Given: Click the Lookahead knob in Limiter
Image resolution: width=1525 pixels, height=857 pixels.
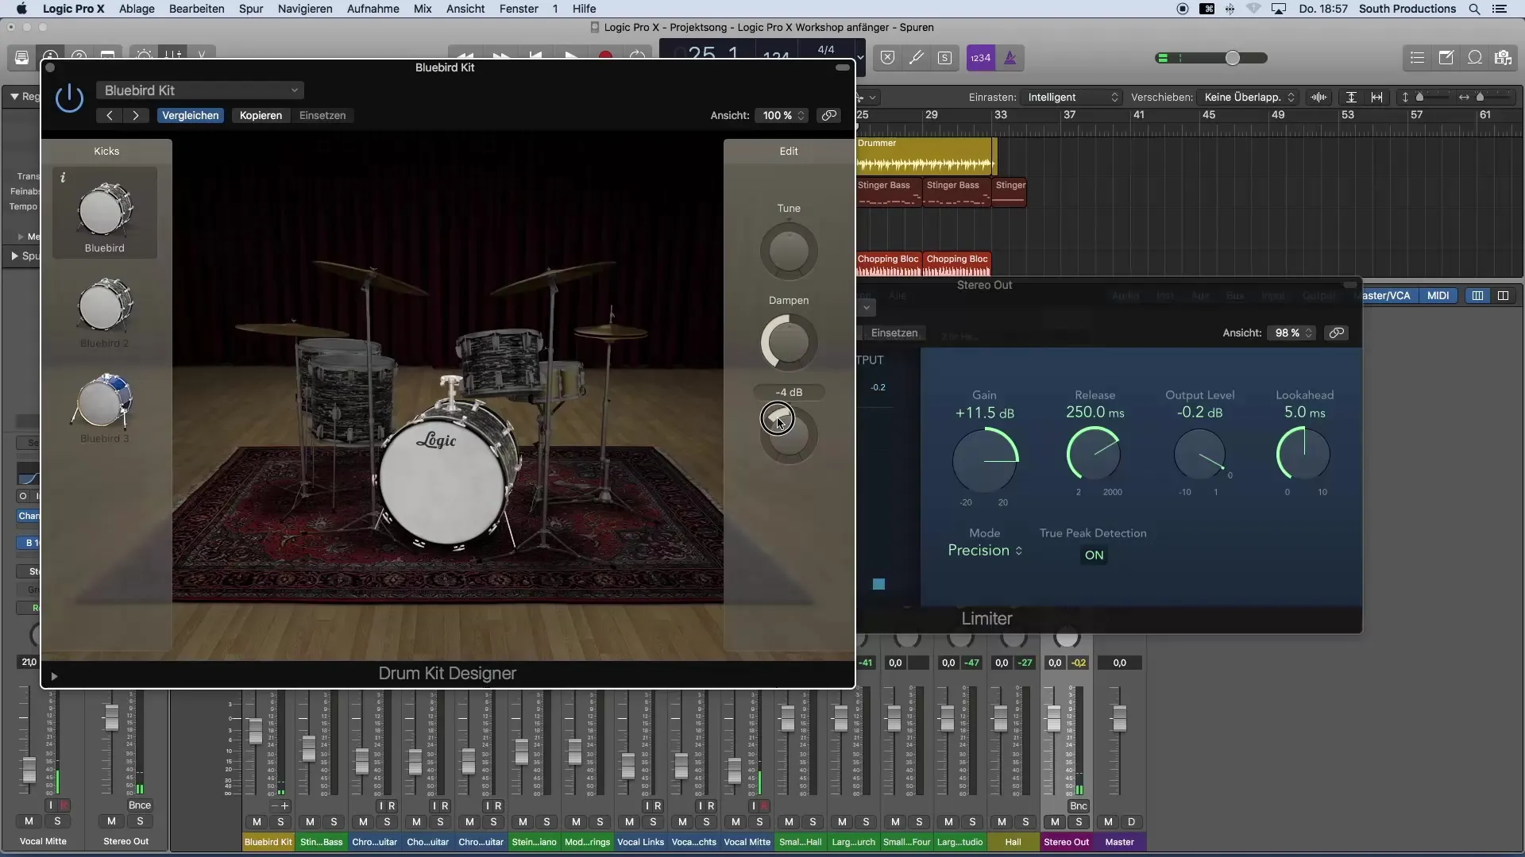Looking at the screenshot, I should point(1303,453).
